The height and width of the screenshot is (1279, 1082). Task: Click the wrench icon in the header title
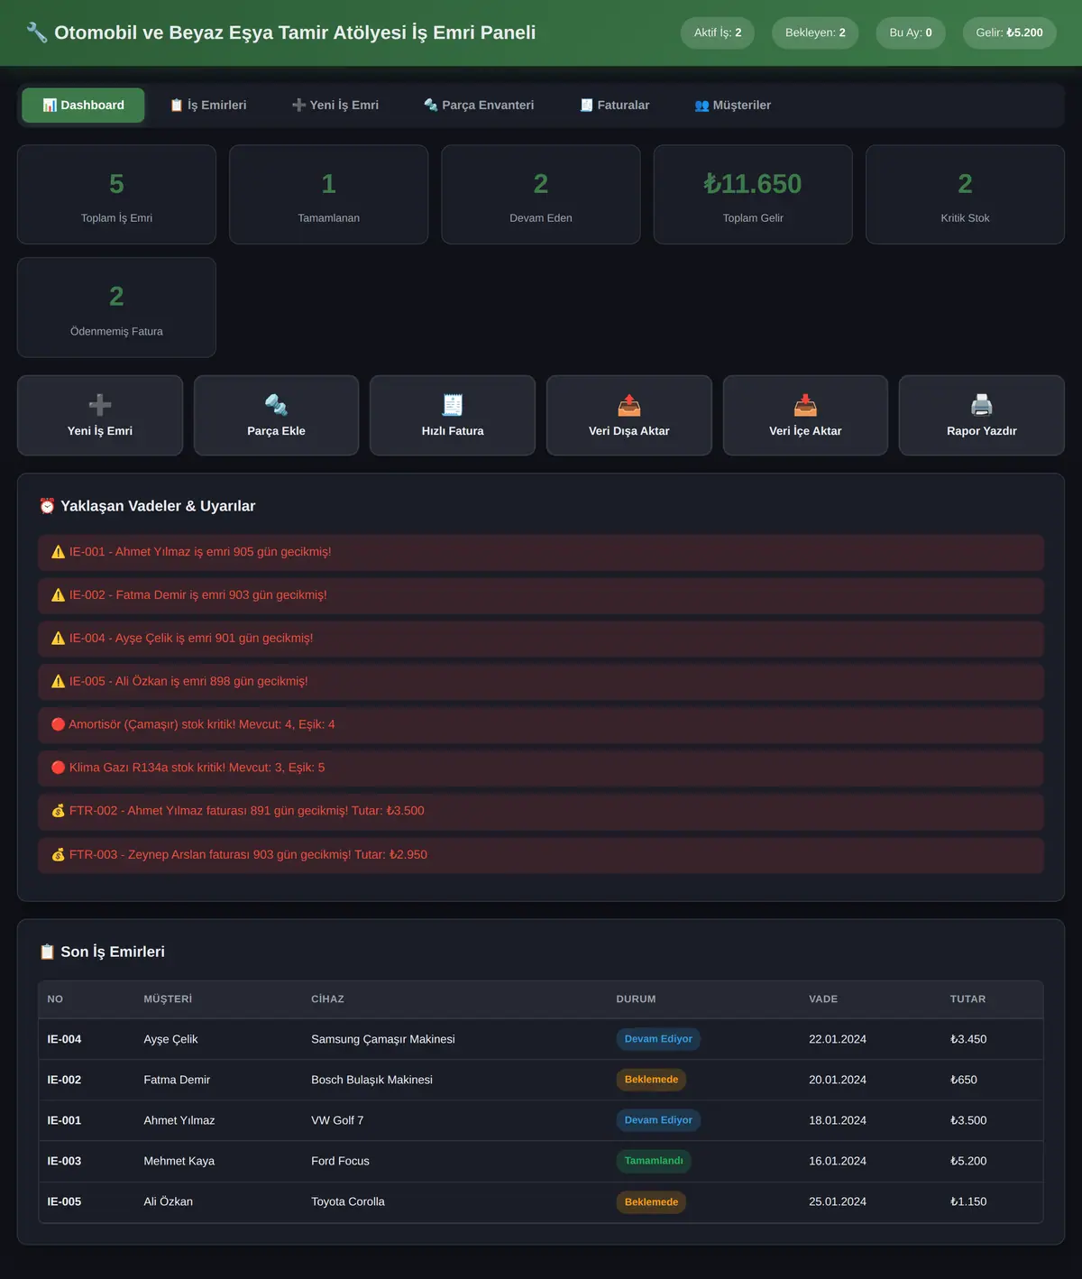click(37, 32)
